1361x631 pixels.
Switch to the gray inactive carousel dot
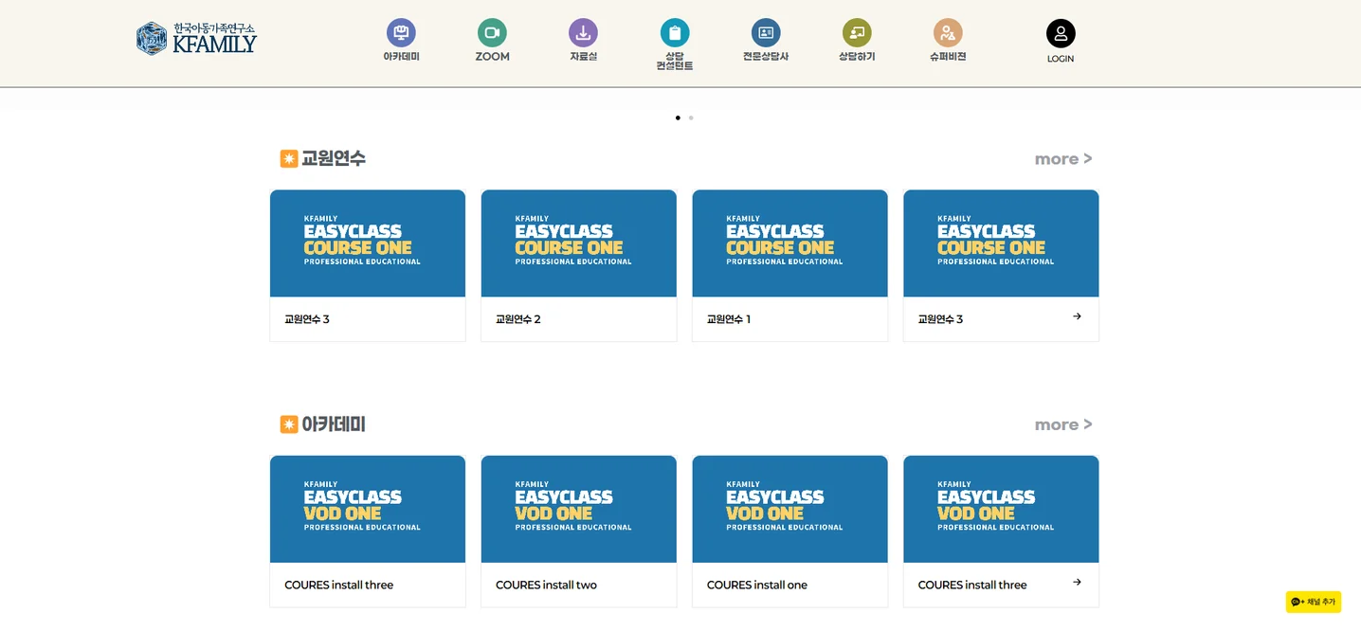[x=691, y=117]
